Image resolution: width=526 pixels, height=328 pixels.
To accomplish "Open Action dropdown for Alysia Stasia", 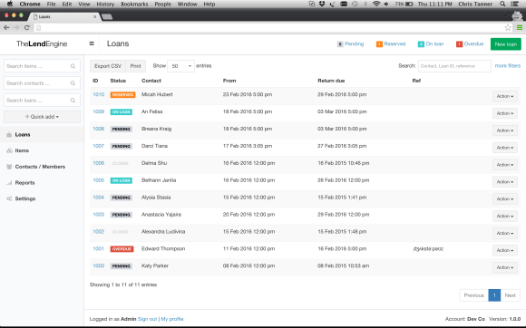I will pos(505,198).
